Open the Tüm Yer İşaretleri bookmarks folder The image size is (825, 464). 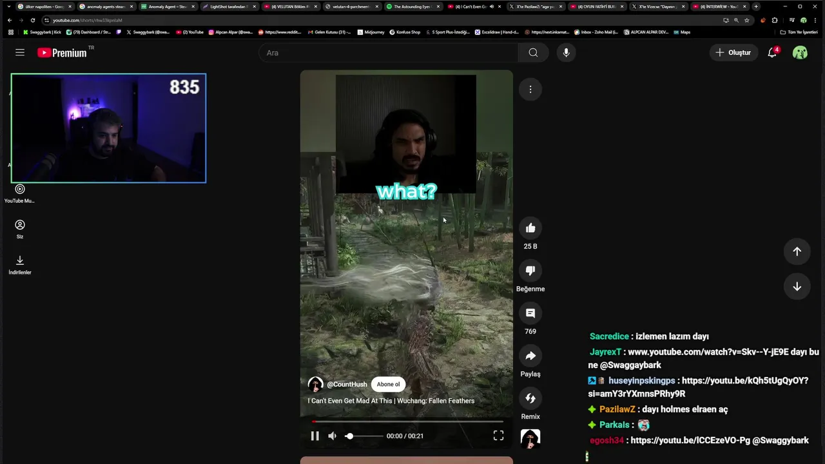[799, 32]
